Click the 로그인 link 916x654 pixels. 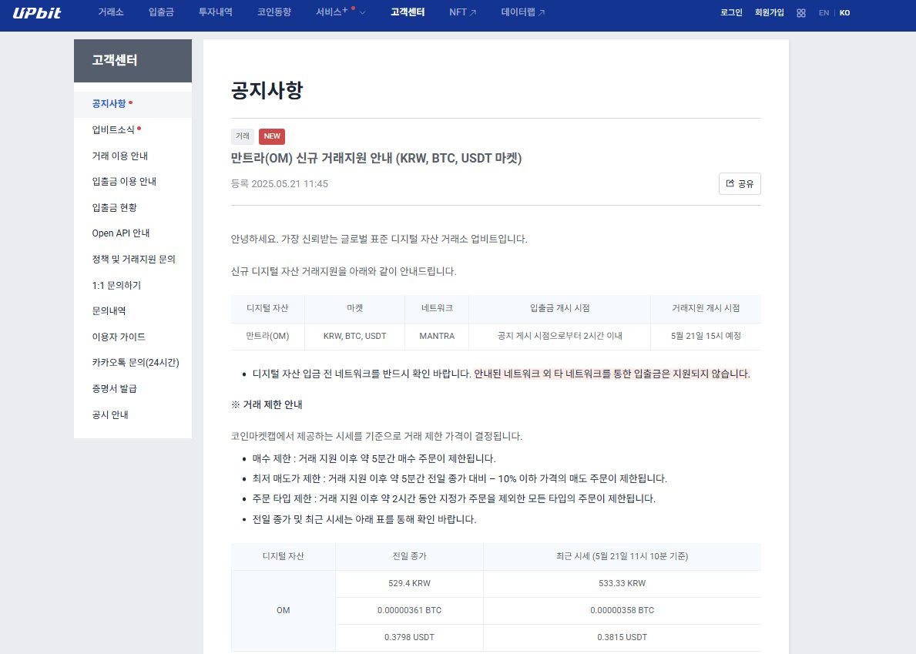pos(731,12)
